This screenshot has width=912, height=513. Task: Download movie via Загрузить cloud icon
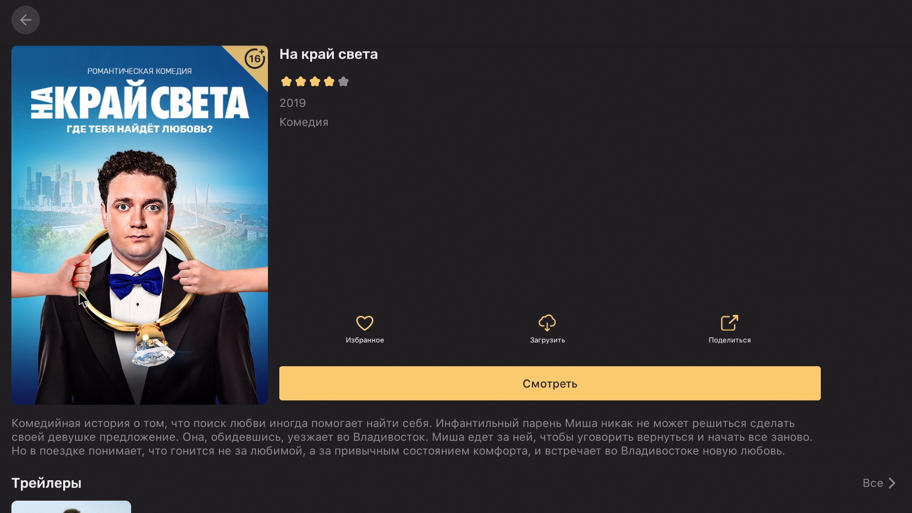click(547, 323)
